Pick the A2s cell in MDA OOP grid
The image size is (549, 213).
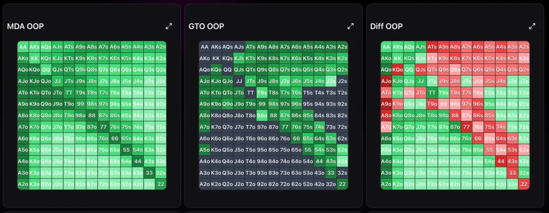coord(161,47)
